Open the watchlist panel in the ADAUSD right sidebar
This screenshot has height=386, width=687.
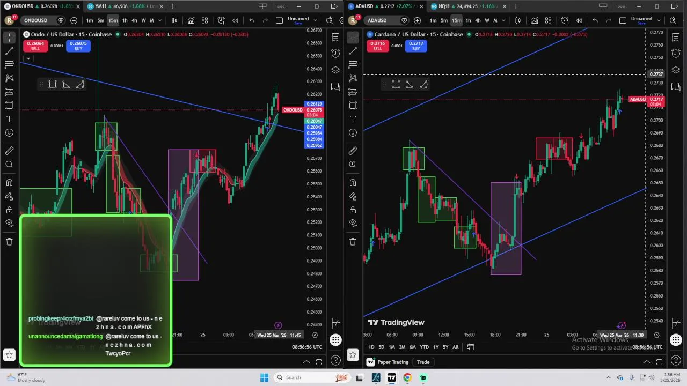(676, 38)
